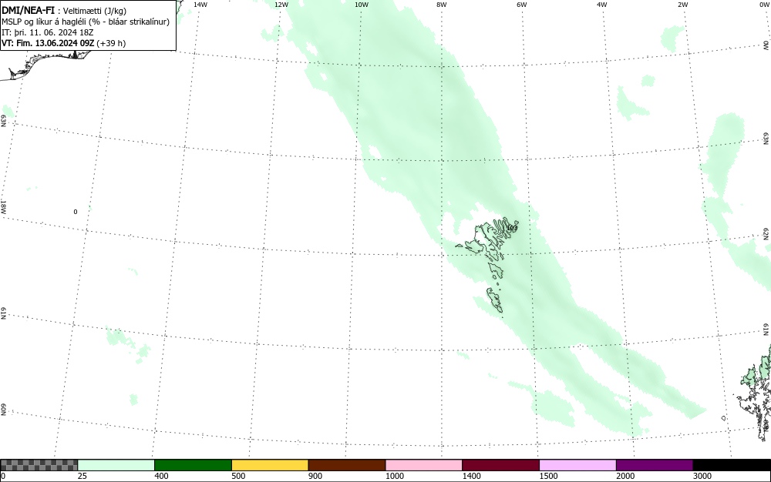Click the "4W" longitude label
The image size is (771, 482).
(602, 5)
